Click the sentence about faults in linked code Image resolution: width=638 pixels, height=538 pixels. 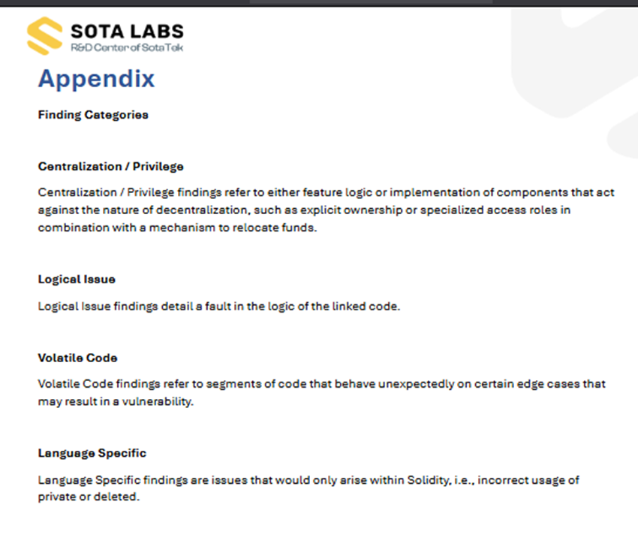(218, 306)
